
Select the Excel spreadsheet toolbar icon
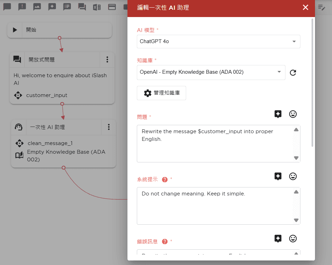(x=97, y=7)
